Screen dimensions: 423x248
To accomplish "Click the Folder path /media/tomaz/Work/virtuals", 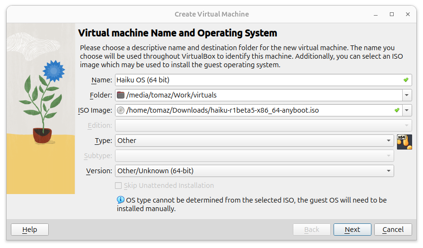I will click(171, 95).
